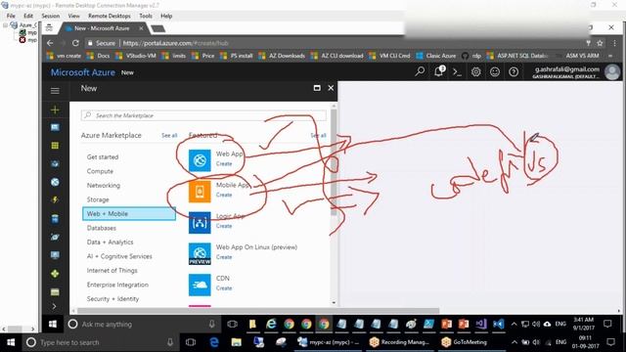Open Edge in the outer taskbar
Image resolution: width=626 pixels, height=352 pixels.
[x=214, y=342]
